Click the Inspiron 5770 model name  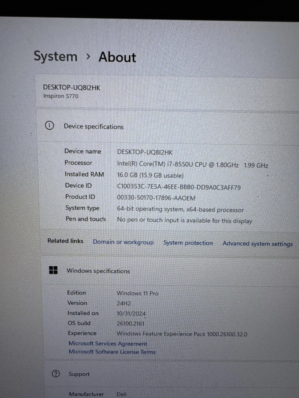point(58,96)
